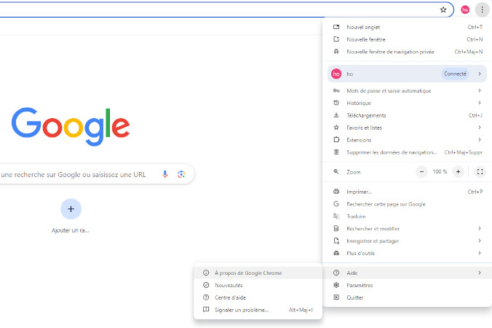Click the Plus d'outils toolbox icon

336,253
